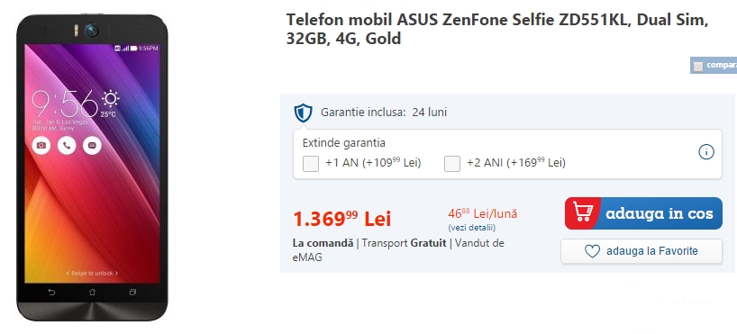737x334 pixels.
Task: Open the extended warranty info icon
Action: pyautogui.click(x=706, y=152)
